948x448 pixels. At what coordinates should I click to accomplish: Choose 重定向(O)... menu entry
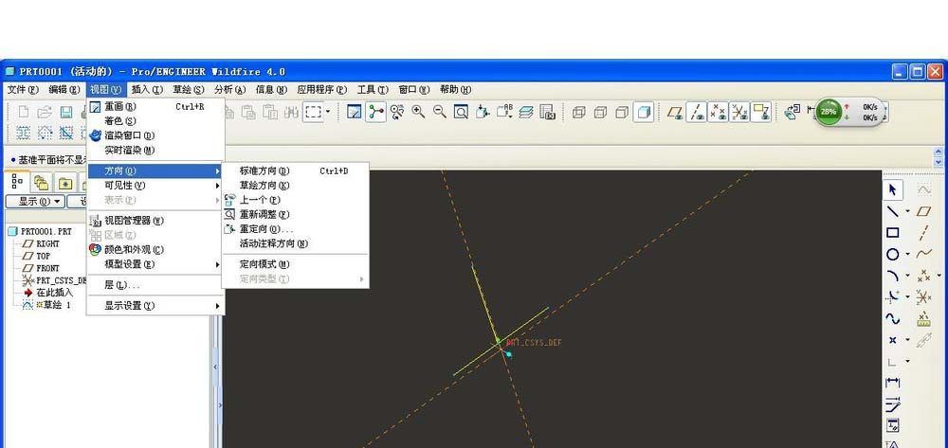point(295,229)
